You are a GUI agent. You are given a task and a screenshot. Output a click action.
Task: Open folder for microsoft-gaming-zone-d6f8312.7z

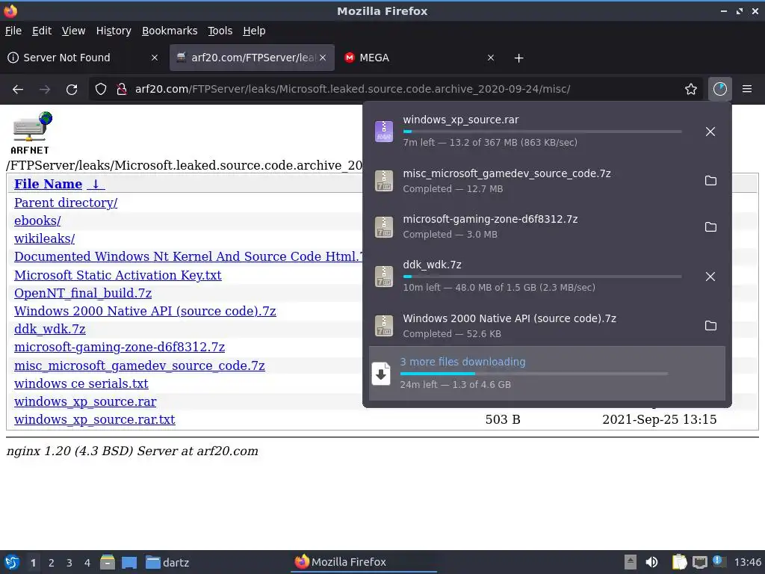[710, 227]
